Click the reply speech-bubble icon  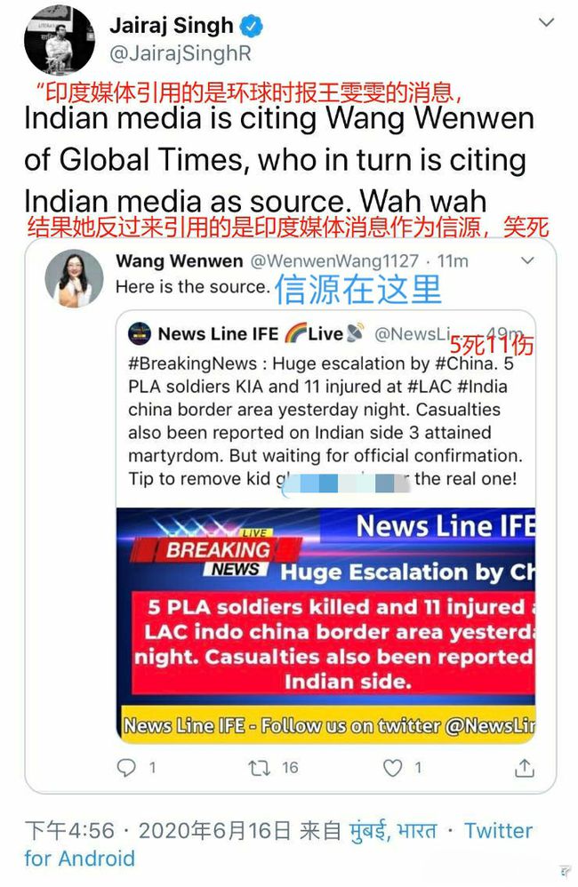(126, 768)
